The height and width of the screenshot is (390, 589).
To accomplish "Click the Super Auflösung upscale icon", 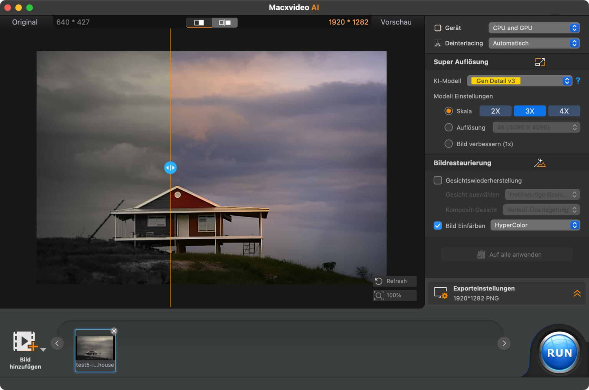I will [540, 62].
